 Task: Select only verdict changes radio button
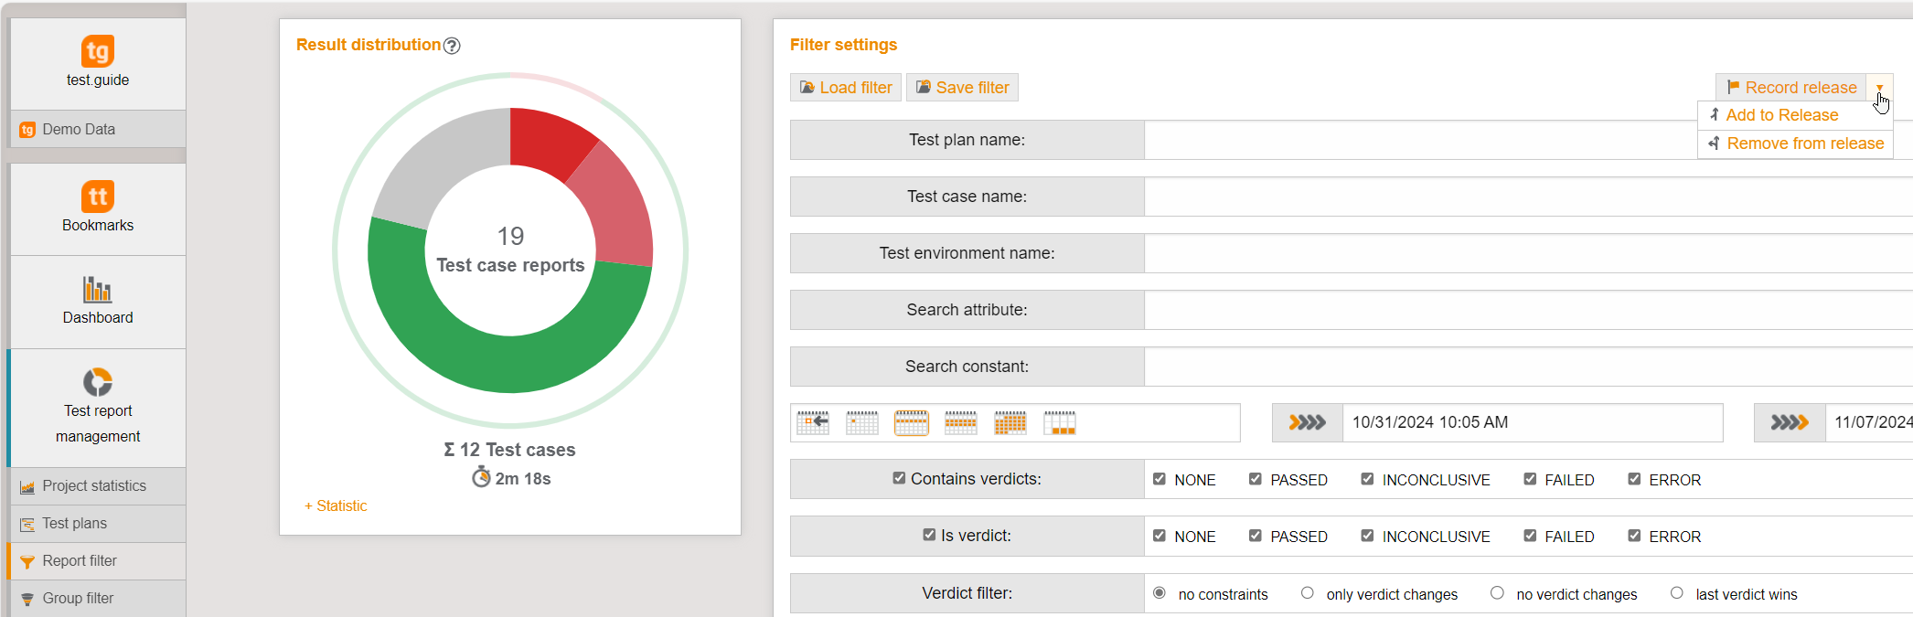[x=1308, y=593]
